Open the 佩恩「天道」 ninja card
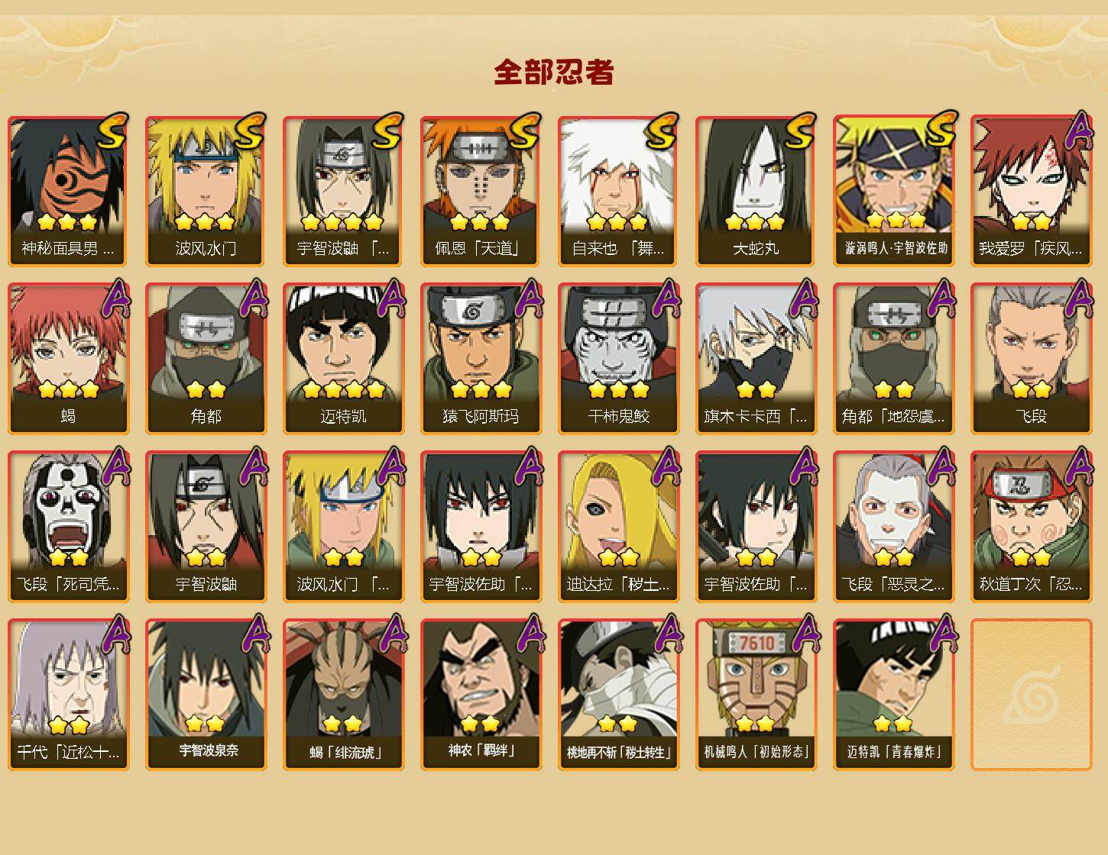Screen dimensions: 1108x855 (481, 191)
